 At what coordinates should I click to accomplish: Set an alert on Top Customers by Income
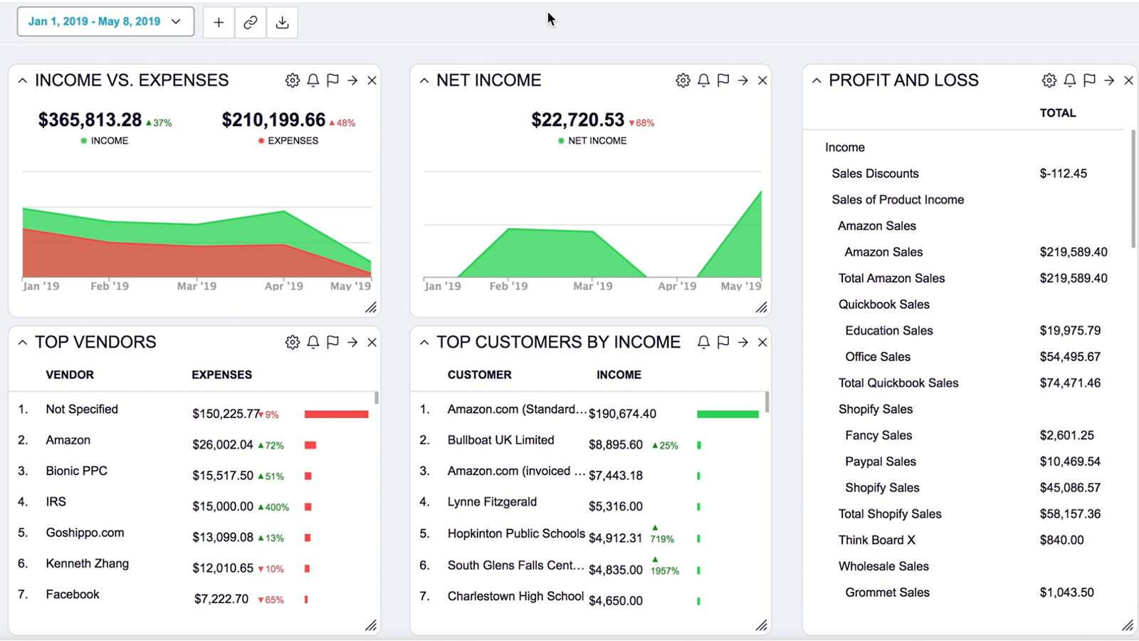click(703, 342)
